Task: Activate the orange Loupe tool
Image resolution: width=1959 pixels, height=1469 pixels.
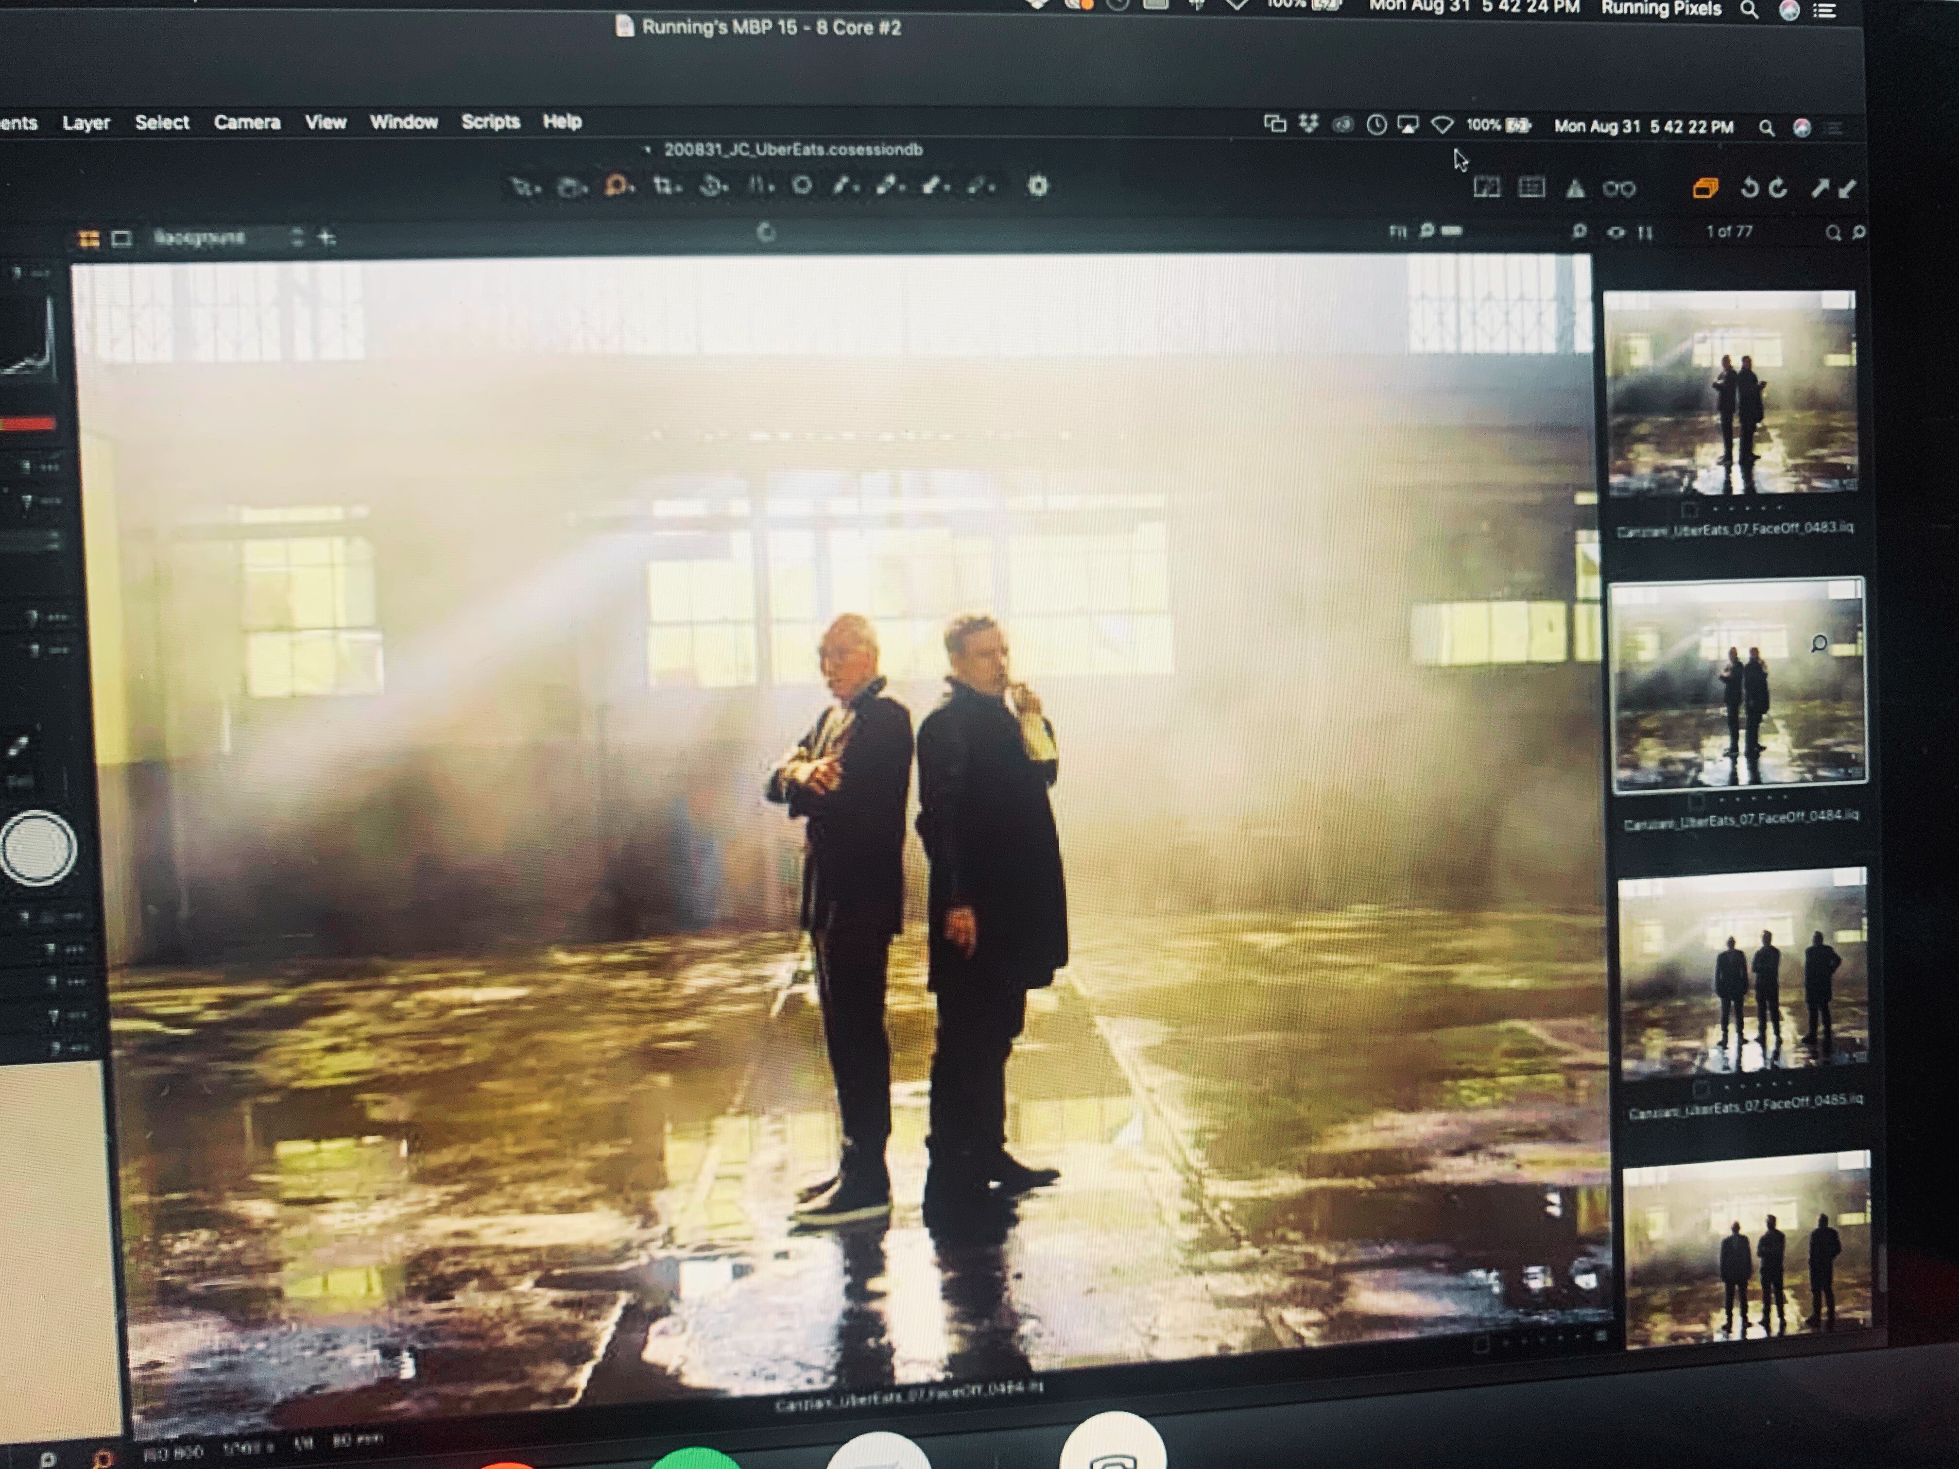Action: pos(617,186)
